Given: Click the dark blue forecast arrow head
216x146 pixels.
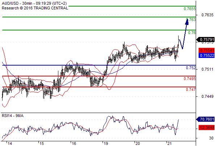Looking at the screenshot, I should point(187,22).
